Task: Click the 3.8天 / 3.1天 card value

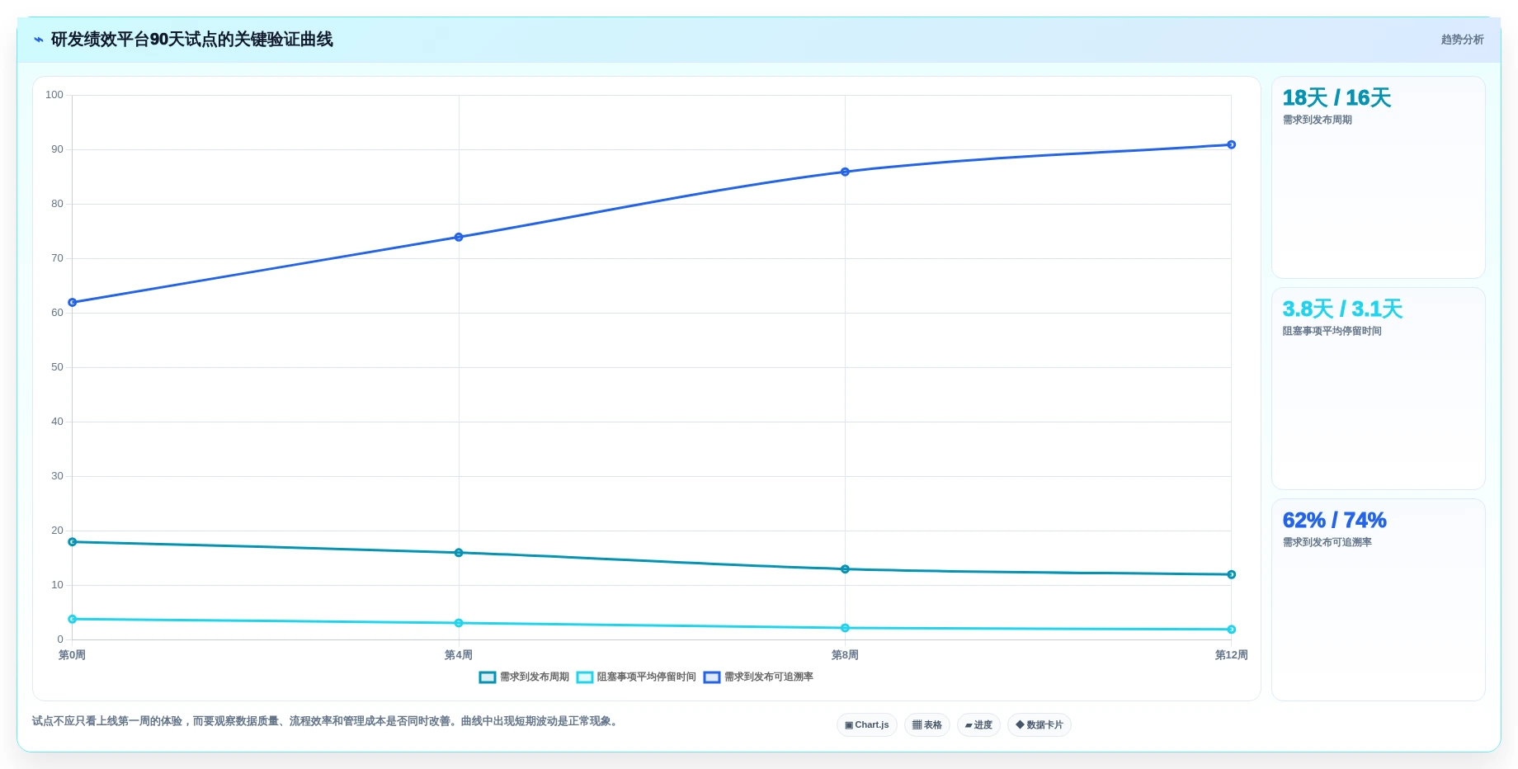Action: click(1342, 309)
